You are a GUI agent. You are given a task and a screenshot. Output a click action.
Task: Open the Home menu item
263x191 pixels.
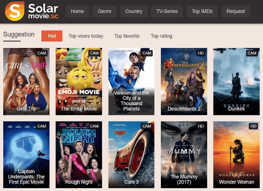pos(77,11)
